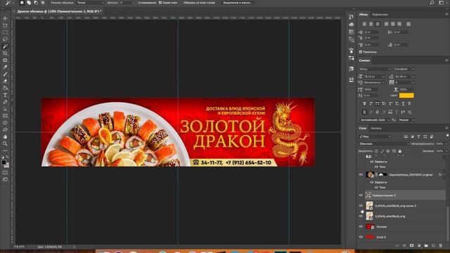This screenshot has width=450, height=253.
Task: Select the Magic Wand tool in toolbox
Action: point(5,46)
